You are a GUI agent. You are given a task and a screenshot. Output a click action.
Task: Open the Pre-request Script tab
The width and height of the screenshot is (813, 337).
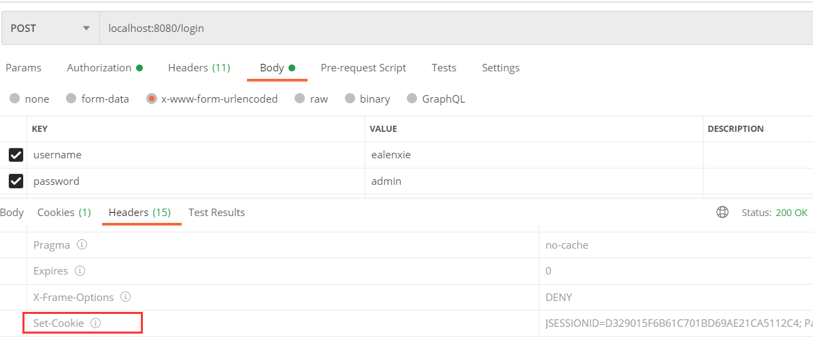click(x=363, y=68)
